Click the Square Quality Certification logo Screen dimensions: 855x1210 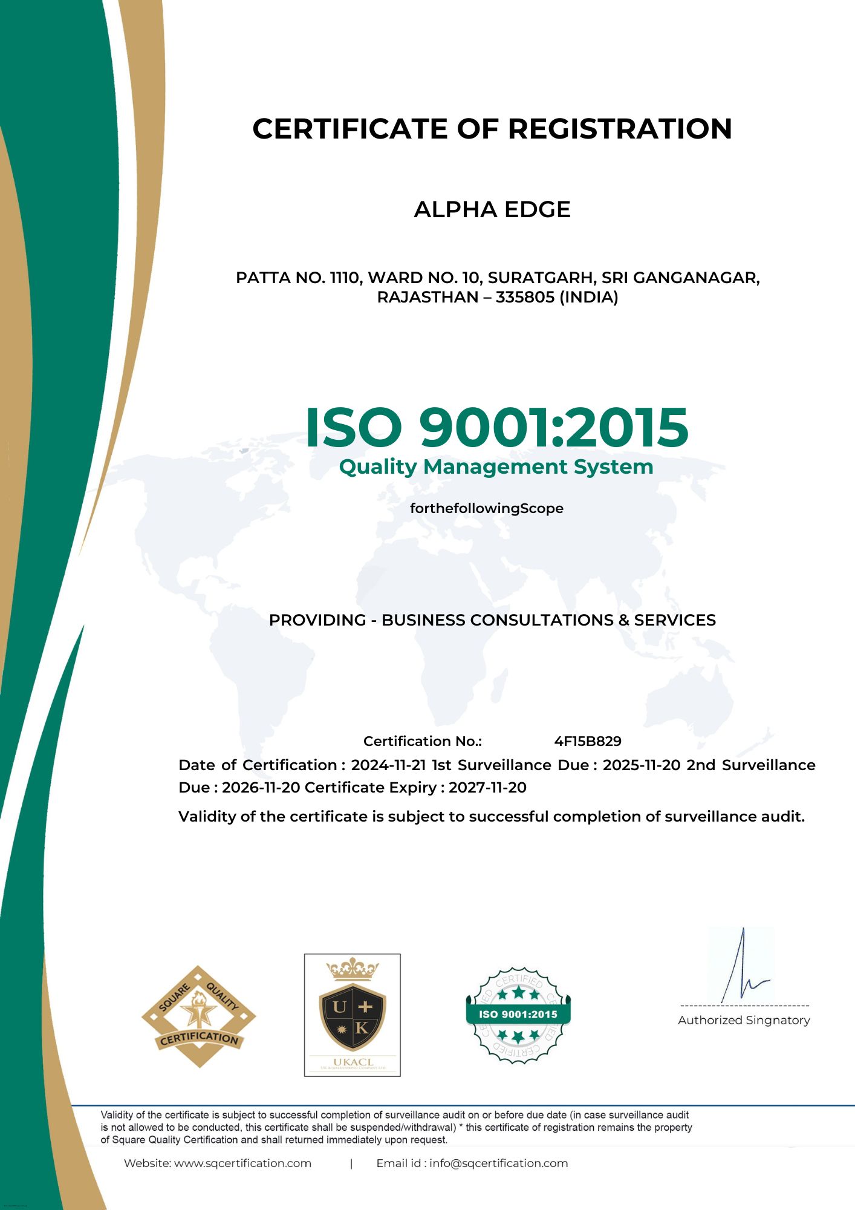click(x=199, y=1016)
